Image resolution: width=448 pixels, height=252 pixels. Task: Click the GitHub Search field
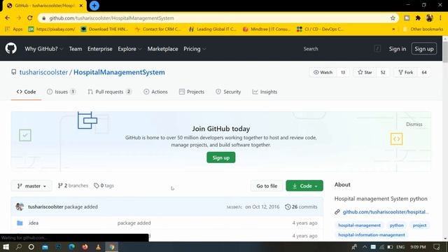point(342,49)
